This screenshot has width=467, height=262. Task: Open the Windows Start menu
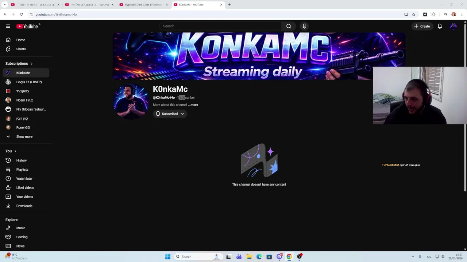[167, 257]
